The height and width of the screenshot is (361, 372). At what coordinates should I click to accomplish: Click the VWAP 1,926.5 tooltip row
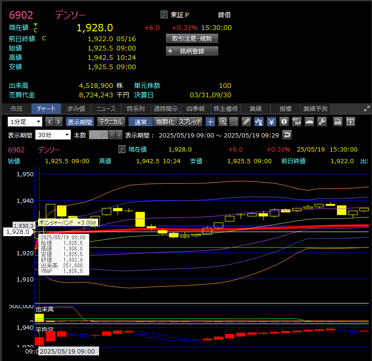pyautogui.click(x=62, y=271)
